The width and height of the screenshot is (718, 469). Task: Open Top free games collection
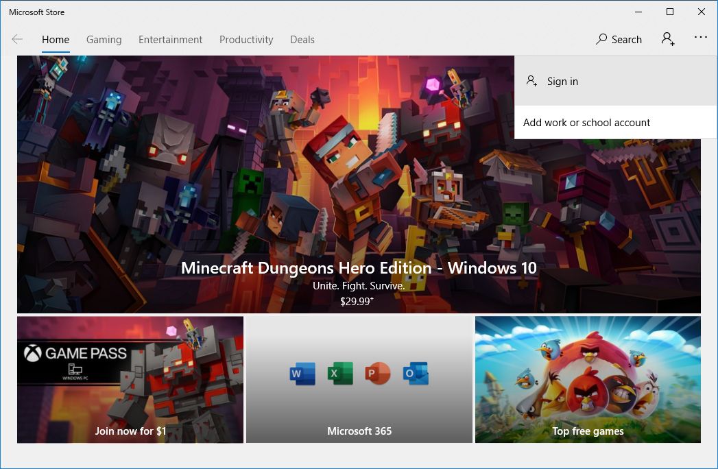pyautogui.click(x=588, y=431)
